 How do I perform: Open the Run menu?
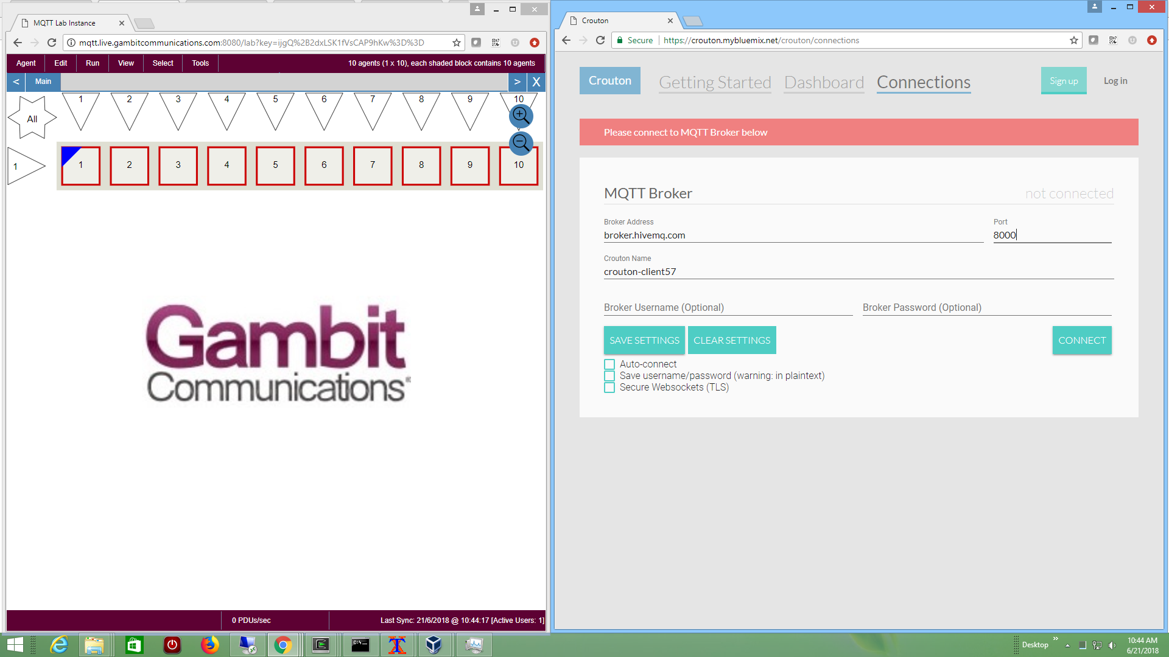point(93,63)
